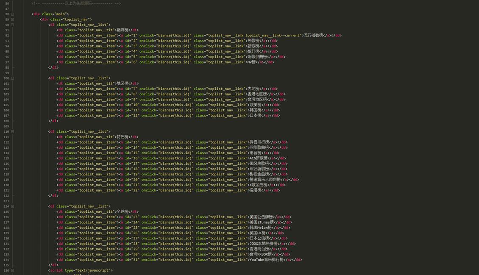Screen dimensions: 479x275
Task: Click line number 99 in the gutter
Action: coord(7,72)
